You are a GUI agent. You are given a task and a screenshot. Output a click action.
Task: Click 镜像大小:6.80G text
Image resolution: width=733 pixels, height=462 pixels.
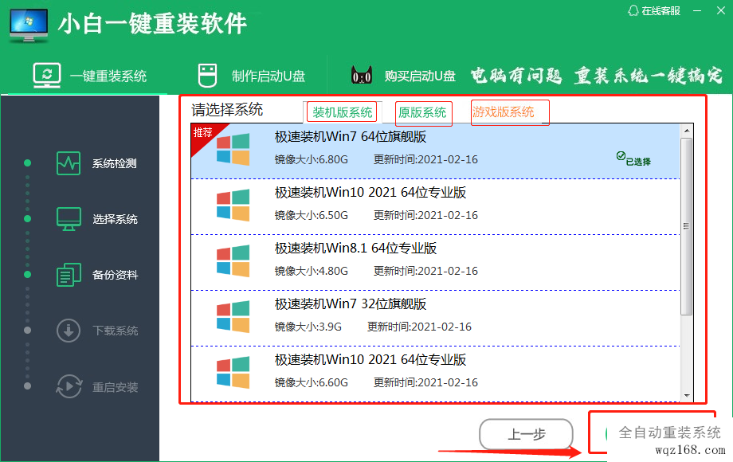click(x=312, y=160)
